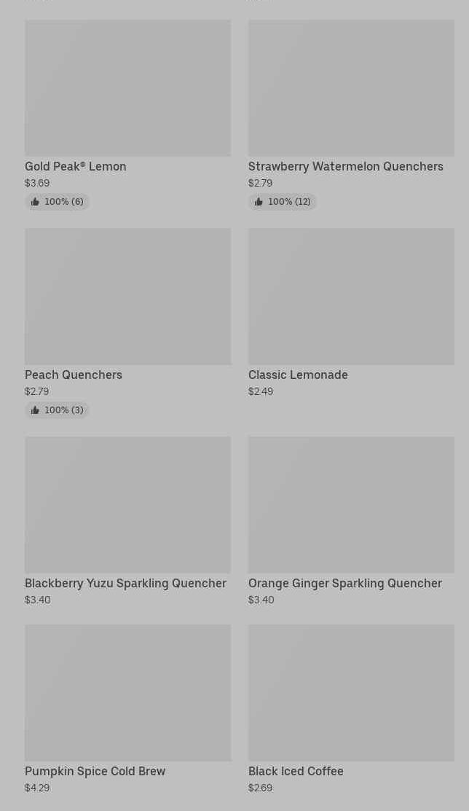The width and height of the screenshot is (469, 811).
Task: Select Blackberry Yuzu Sparkling Quencher image
Action: [x=127, y=505]
